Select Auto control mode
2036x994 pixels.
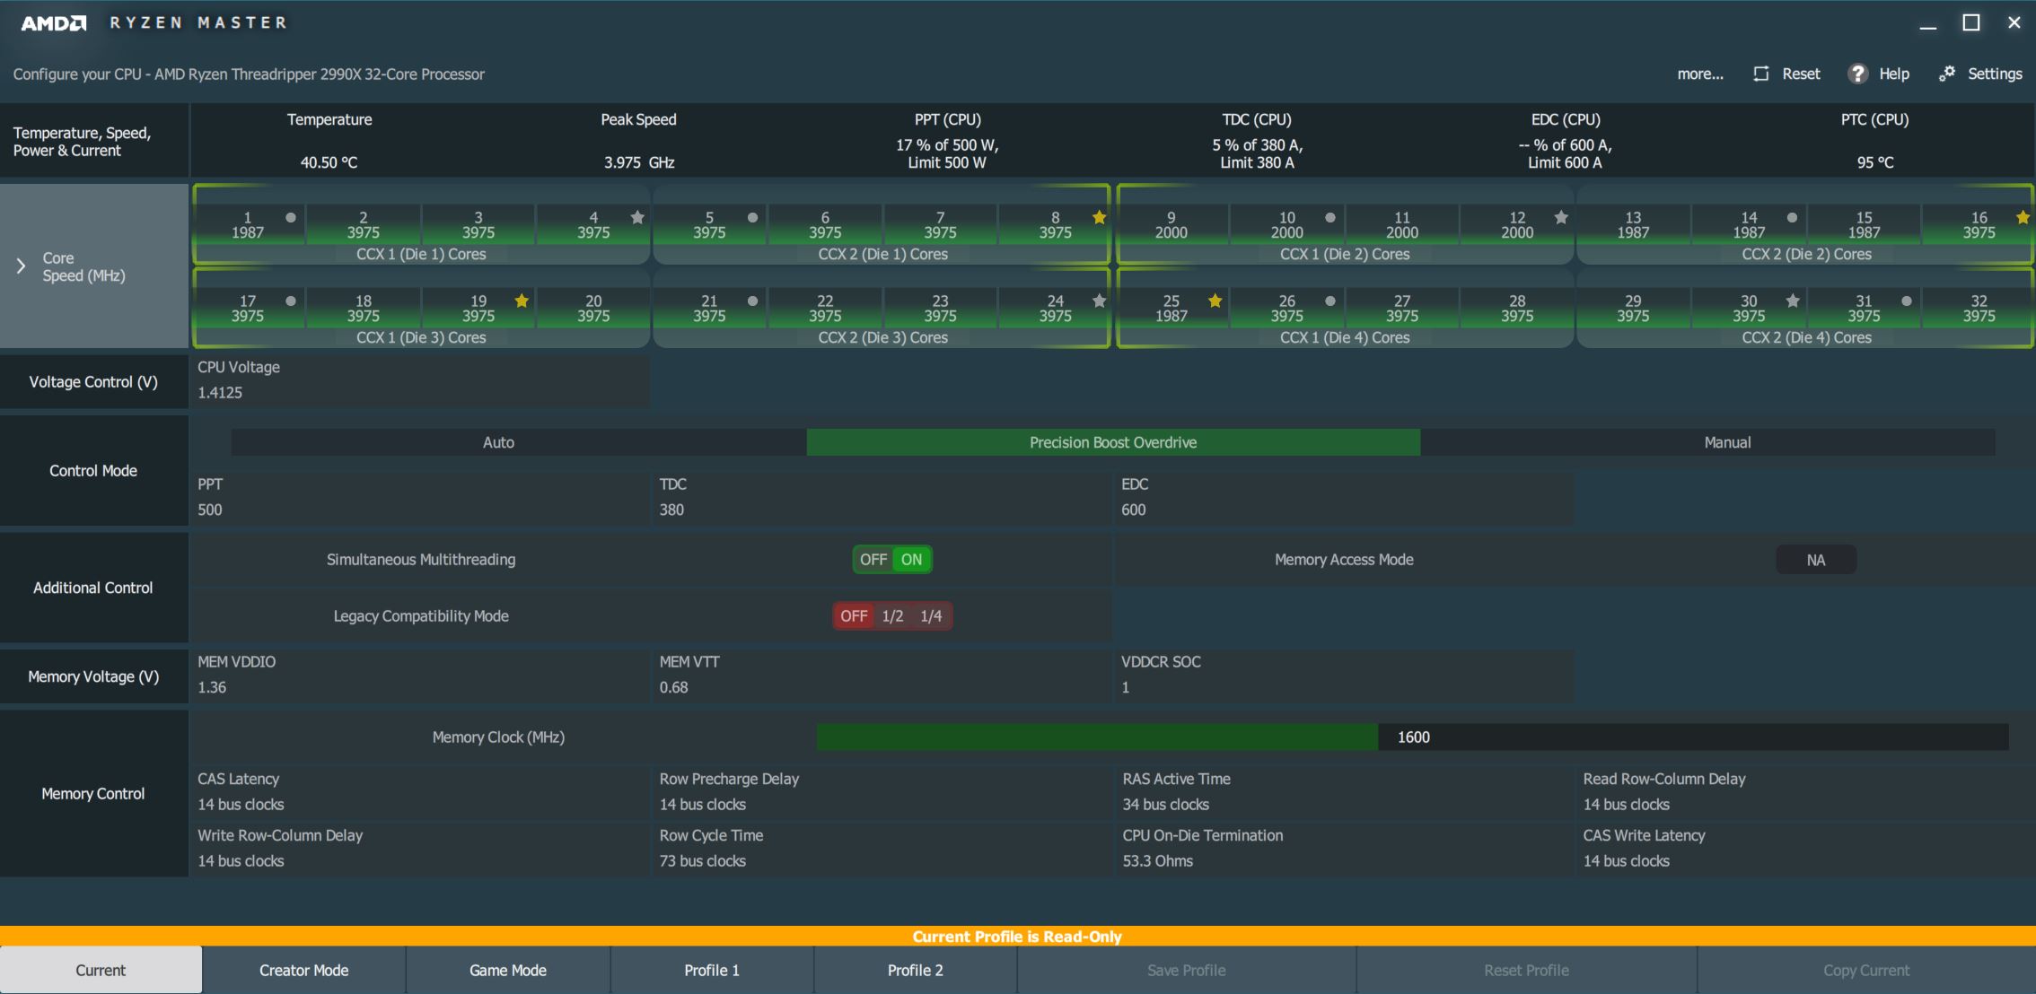(x=498, y=442)
